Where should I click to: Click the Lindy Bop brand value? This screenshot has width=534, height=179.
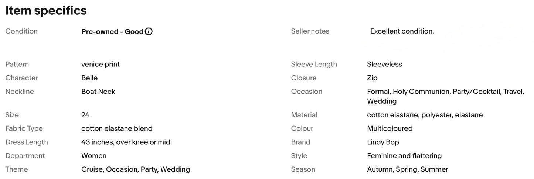(383, 142)
